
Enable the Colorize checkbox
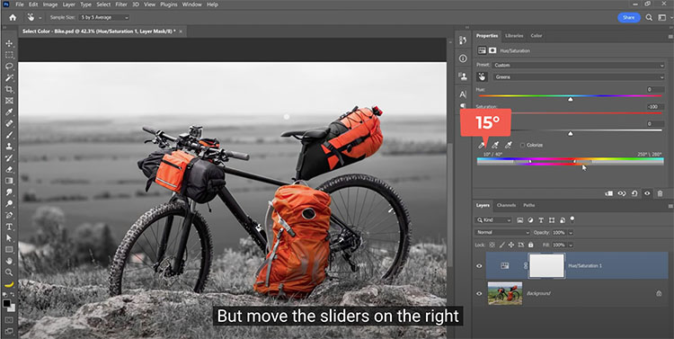tap(523, 146)
